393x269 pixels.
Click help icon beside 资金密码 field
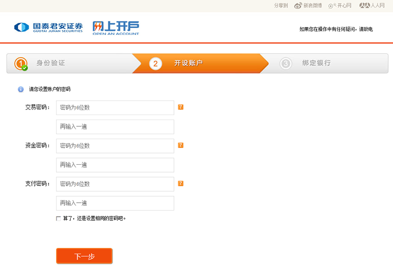click(x=181, y=145)
